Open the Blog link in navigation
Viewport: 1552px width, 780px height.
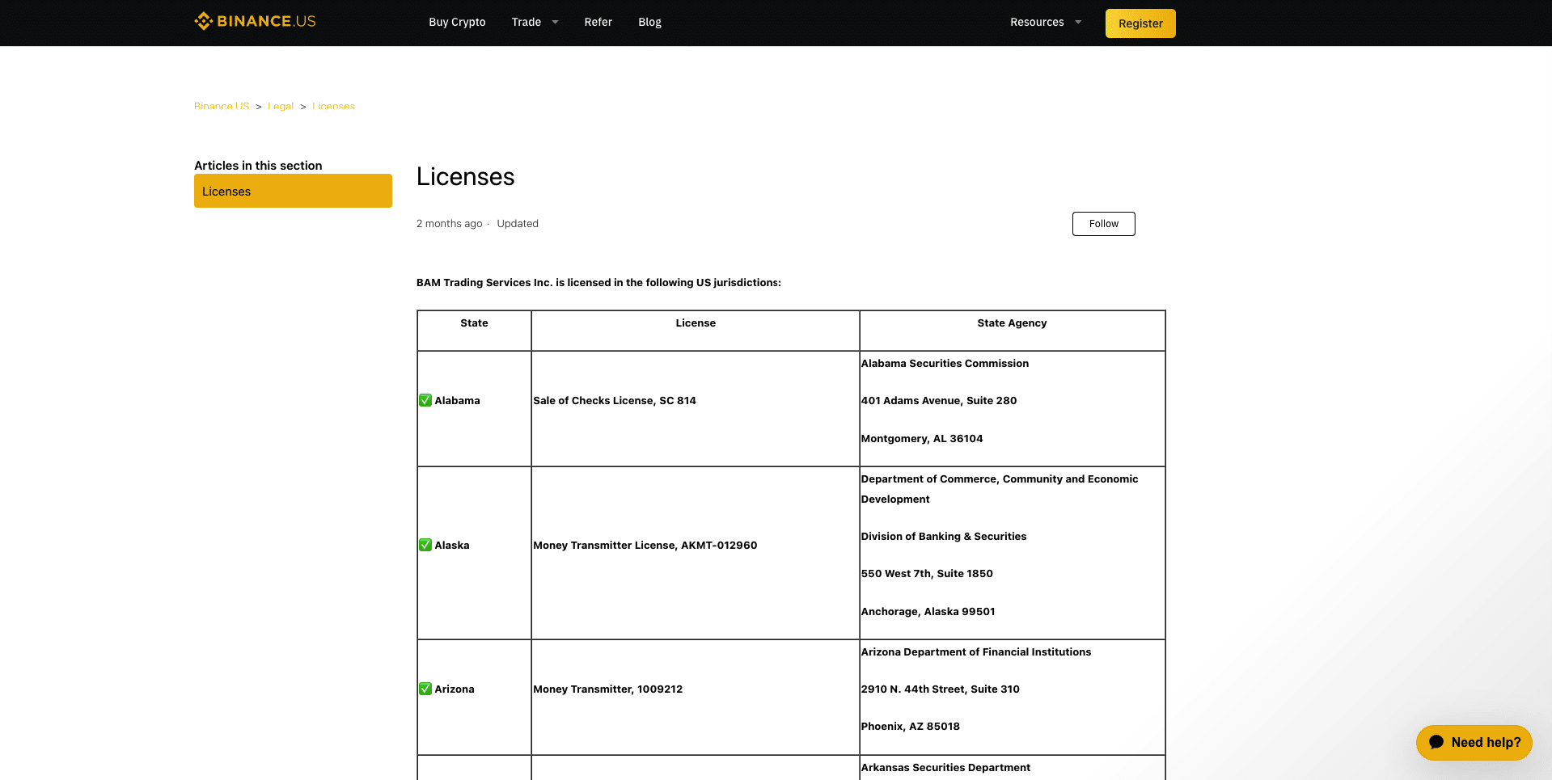(x=649, y=22)
